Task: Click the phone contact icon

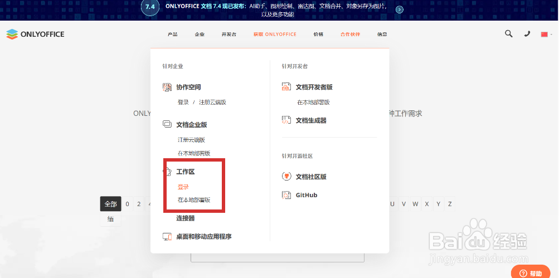Action: [527, 34]
